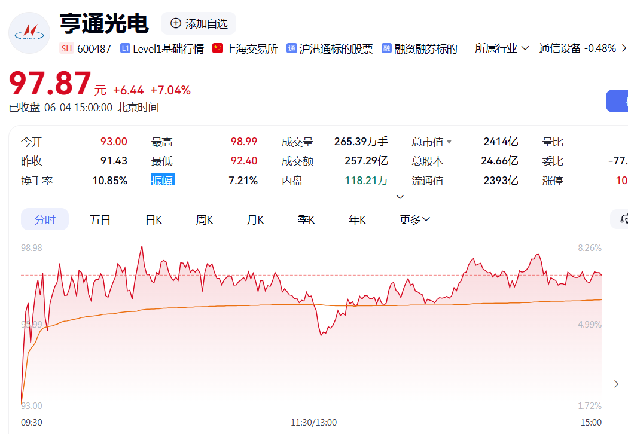
Task: Switch to the 分时 chart tab
Action: (45, 219)
